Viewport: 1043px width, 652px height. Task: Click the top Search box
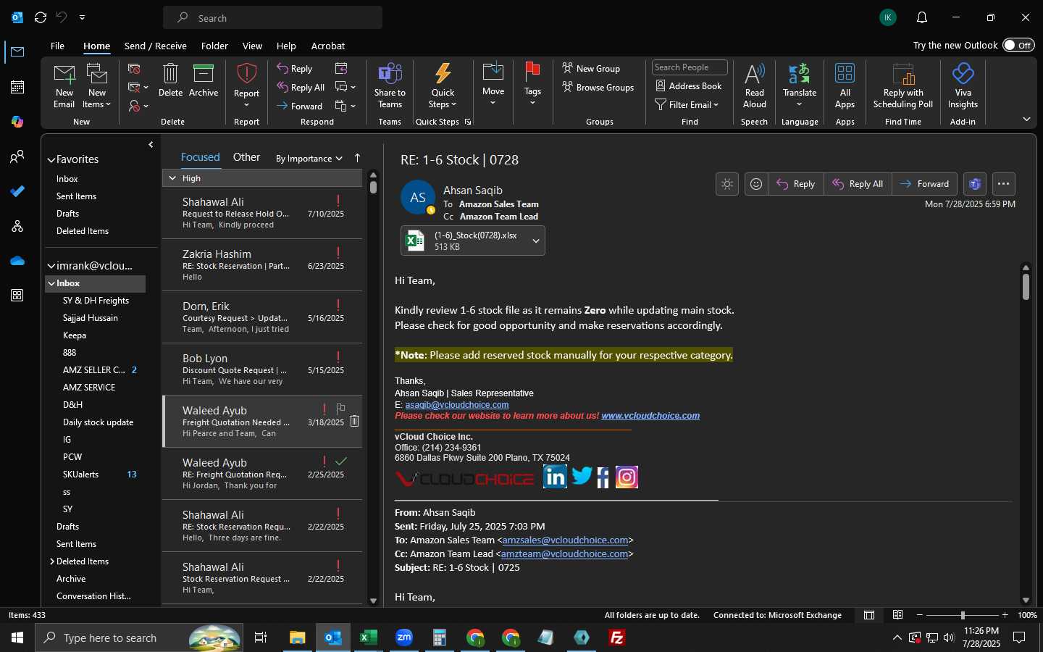pyautogui.click(x=272, y=17)
